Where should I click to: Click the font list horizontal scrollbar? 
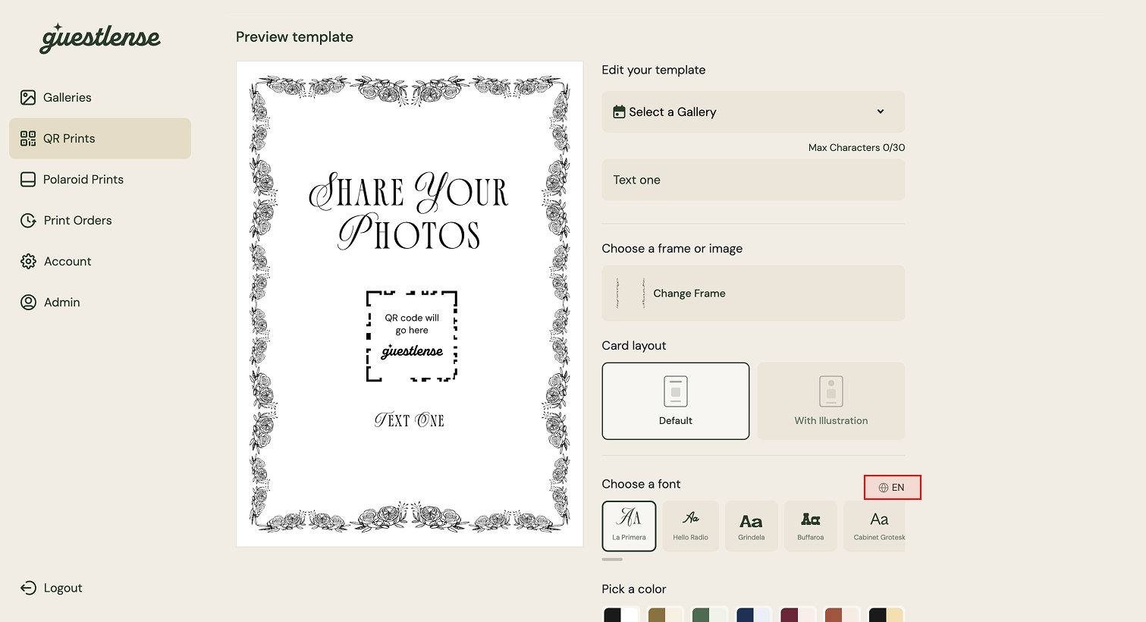pyautogui.click(x=612, y=559)
